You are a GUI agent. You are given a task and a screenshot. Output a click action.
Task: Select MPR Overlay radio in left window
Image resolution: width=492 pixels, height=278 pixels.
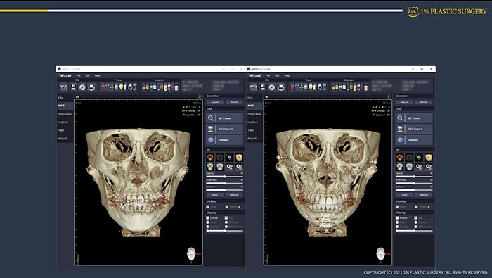[226, 227]
